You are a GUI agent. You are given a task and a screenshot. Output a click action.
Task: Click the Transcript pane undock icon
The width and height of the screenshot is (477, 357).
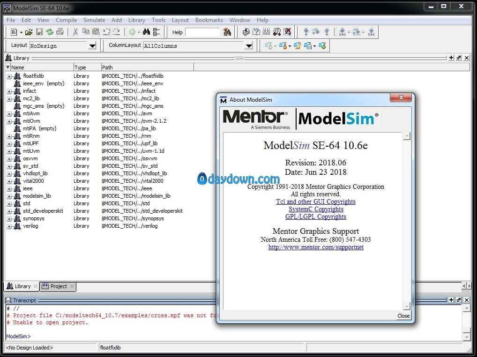click(459, 300)
